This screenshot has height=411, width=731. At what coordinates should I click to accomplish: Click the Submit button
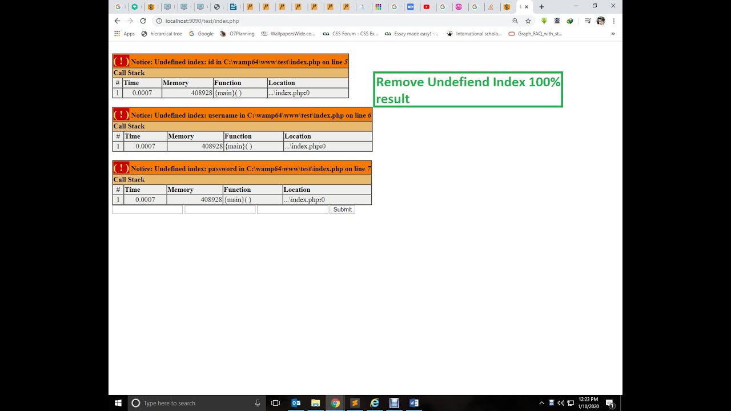coord(343,209)
